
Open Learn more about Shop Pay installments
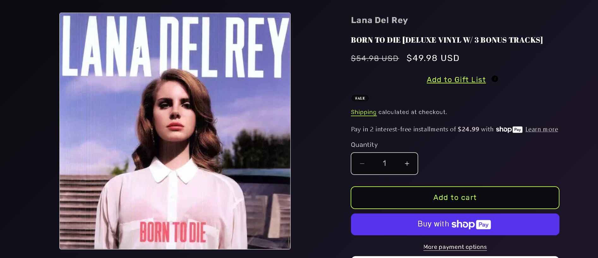click(541, 129)
